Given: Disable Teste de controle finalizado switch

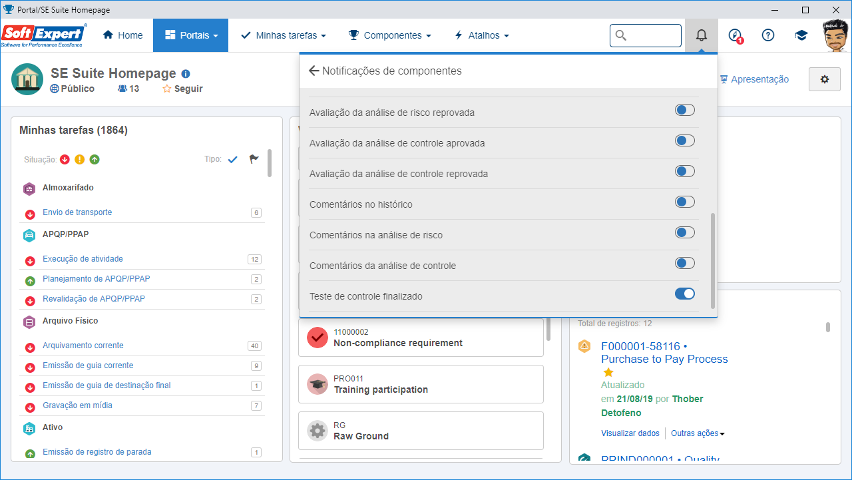Looking at the screenshot, I should pyautogui.click(x=685, y=294).
